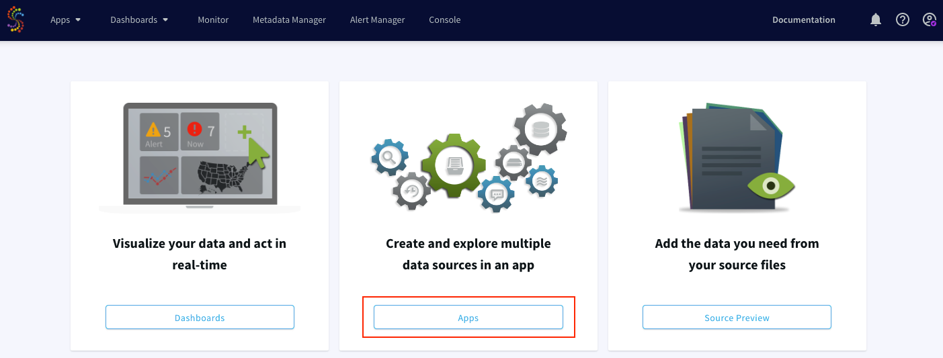Image resolution: width=943 pixels, height=358 pixels.
Task: Open the notifications bell icon
Action: click(x=876, y=19)
